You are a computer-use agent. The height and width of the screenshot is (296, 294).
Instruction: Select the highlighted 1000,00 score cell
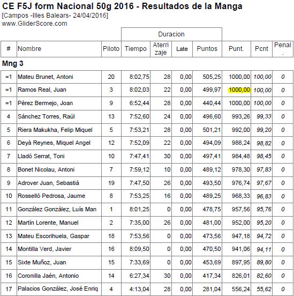coord(239,90)
